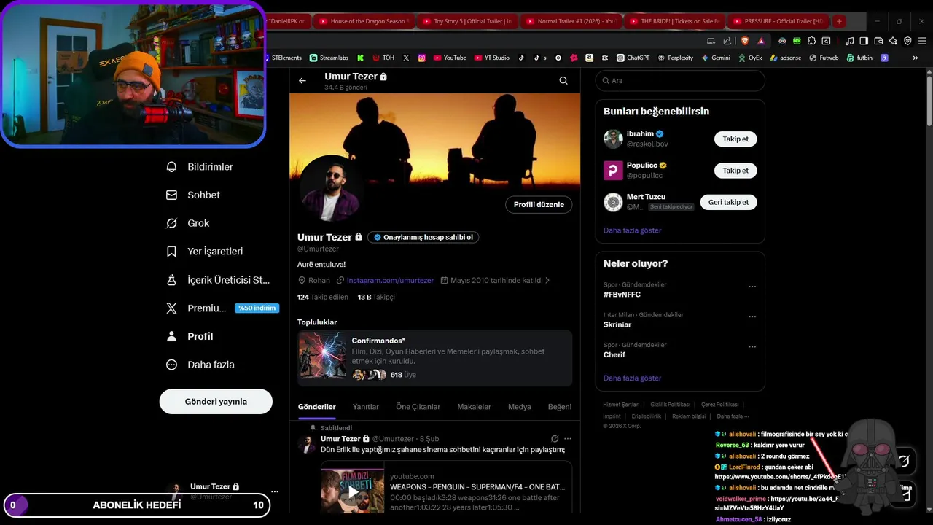The height and width of the screenshot is (525, 933).
Task: Open Daha fazla menu in sidebar
Action: [200, 365]
